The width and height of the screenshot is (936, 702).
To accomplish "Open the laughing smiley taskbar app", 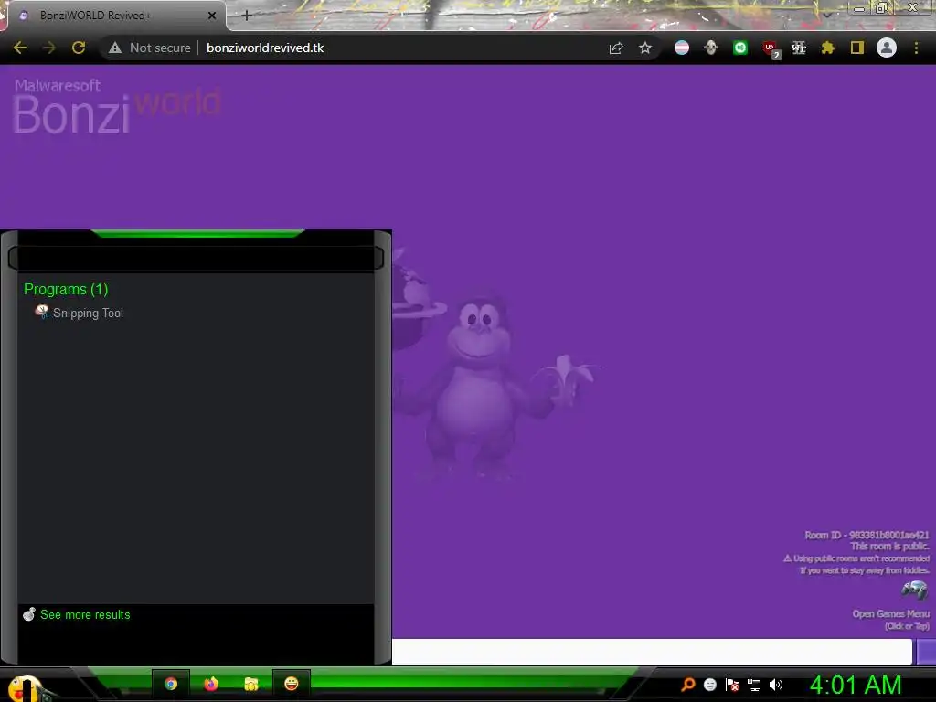I will [292, 684].
